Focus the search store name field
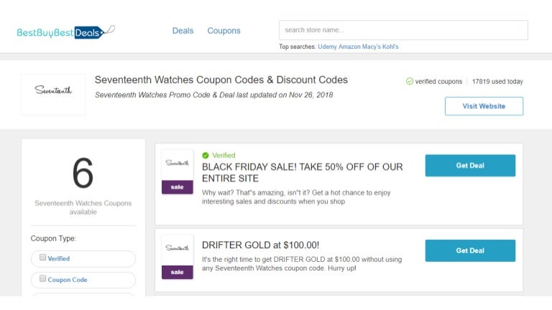 point(403,30)
